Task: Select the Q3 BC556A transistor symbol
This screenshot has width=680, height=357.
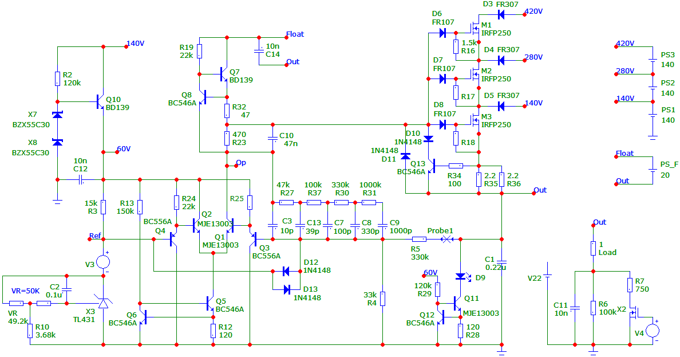Action: point(254,240)
